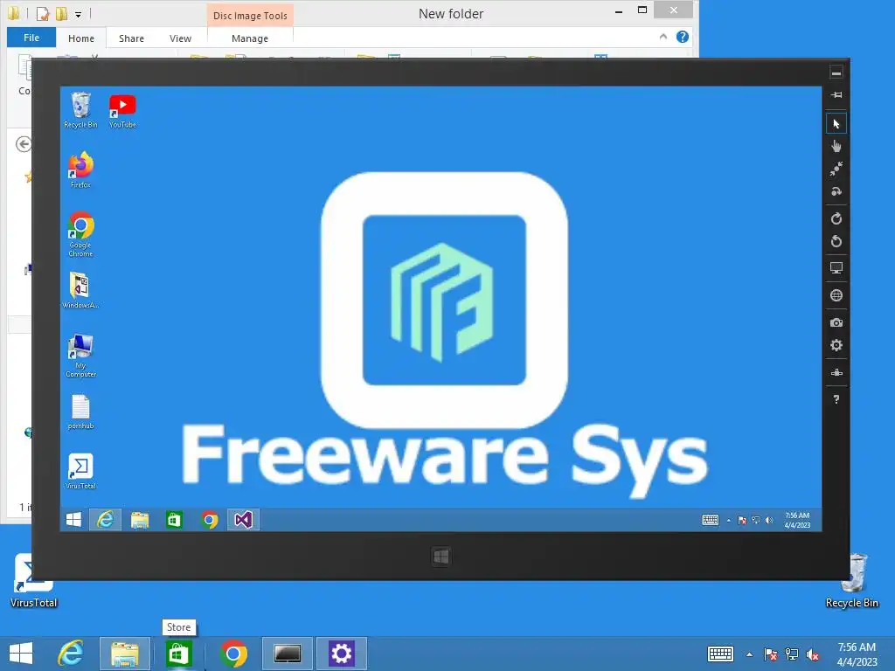Open Recycle Bin inside the simulator
This screenshot has height=671, width=895.
point(80,110)
